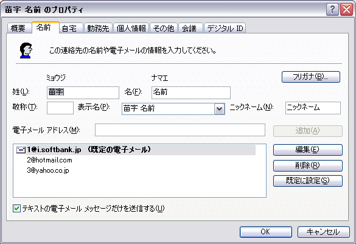356x244 pixels.
Task: Switch to the 勤務先 tab
Action: [98, 28]
